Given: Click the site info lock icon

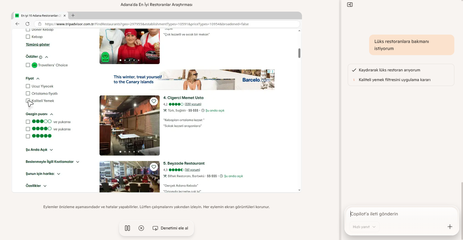Looking at the screenshot, I should pyautogui.click(x=40, y=24).
